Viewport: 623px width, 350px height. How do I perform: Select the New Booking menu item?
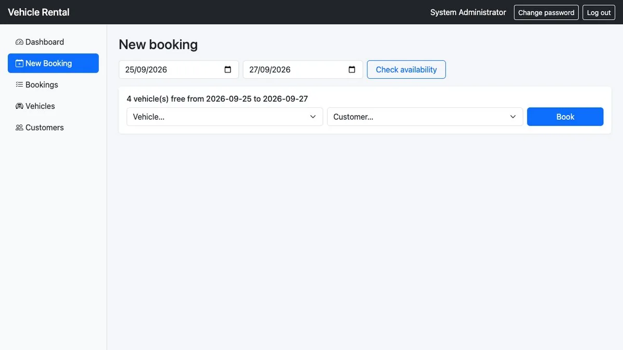click(x=53, y=63)
